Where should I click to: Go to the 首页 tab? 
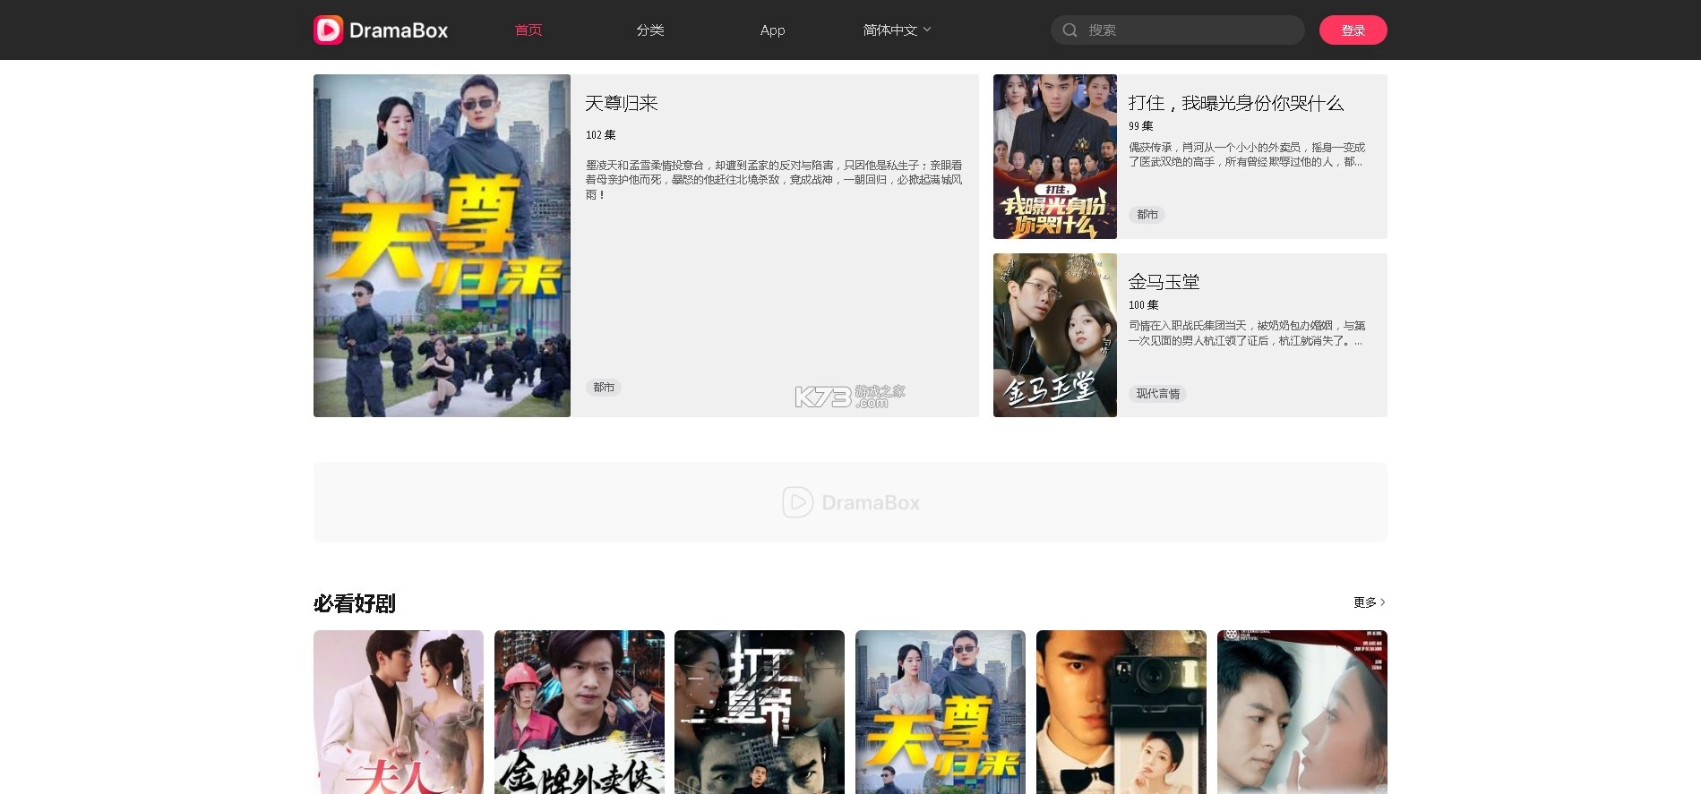(x=528, y=30)
